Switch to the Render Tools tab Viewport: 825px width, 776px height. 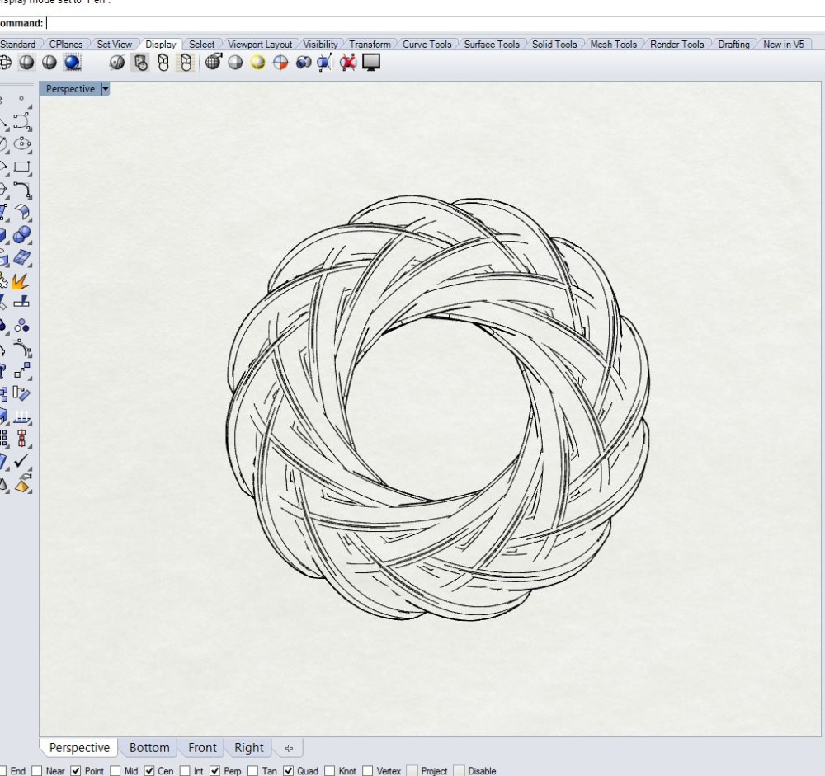coord(676,45)
